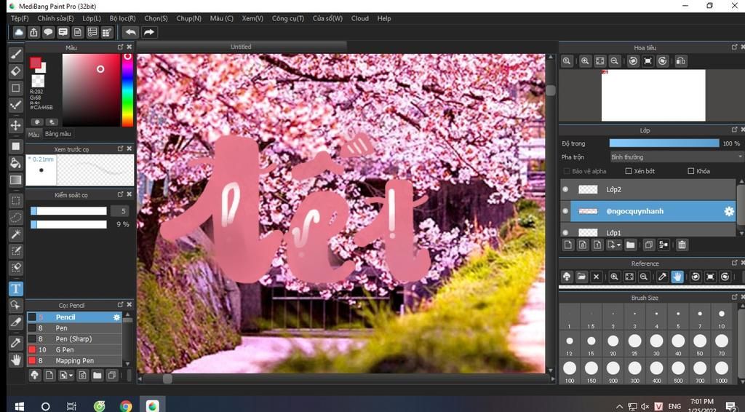Image resolution: width=745 pixels, height=412 pixels.
Task: Open settings gear for @ngocquynhanh layer
Action: tap(729, 212)
